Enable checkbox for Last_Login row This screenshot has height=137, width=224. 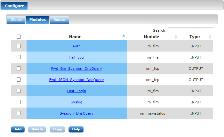(x=19, y=91)
